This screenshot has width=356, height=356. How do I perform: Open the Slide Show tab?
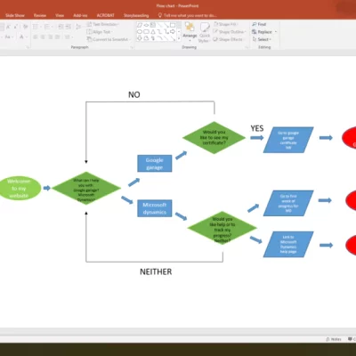click(15, 15)
